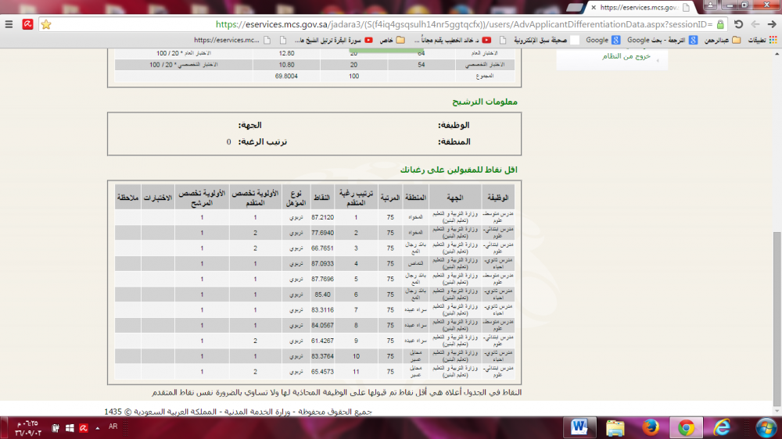Open Internet Explorer from the taskbar

tap(722, 427)
